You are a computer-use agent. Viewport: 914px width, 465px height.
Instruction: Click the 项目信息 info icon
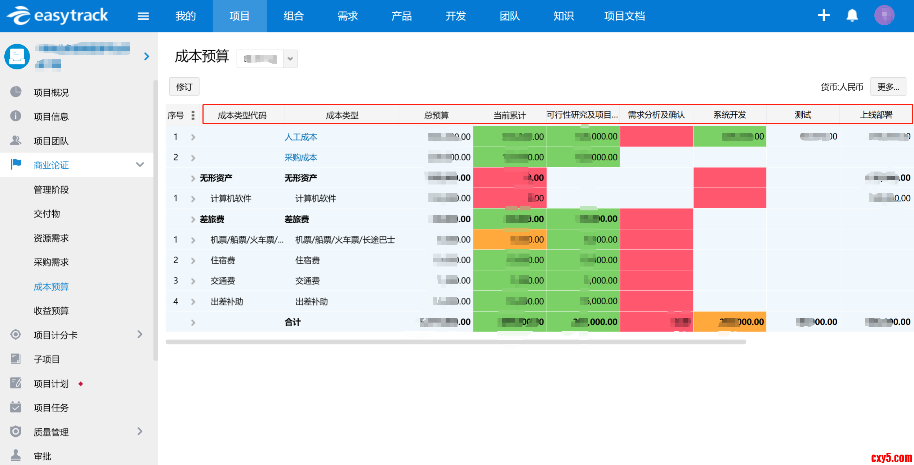tap(15, 116)
